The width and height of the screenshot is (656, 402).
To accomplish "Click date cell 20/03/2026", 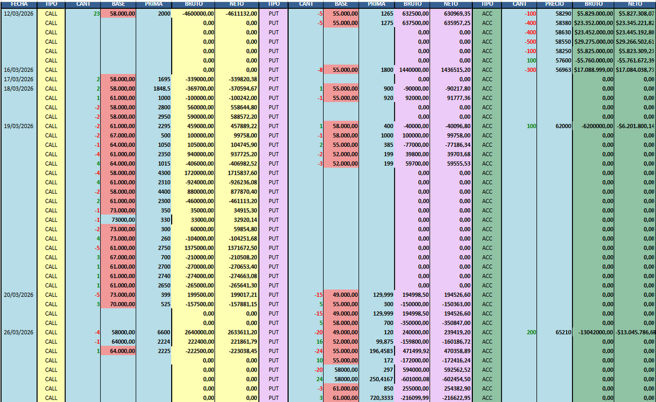I will click(x=19, y=295).
